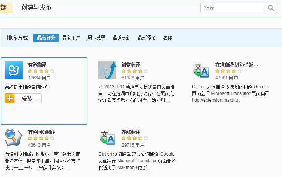Sort by 最多用户
Viewport: 282px width, 177px height.
[x=71, y=38]
